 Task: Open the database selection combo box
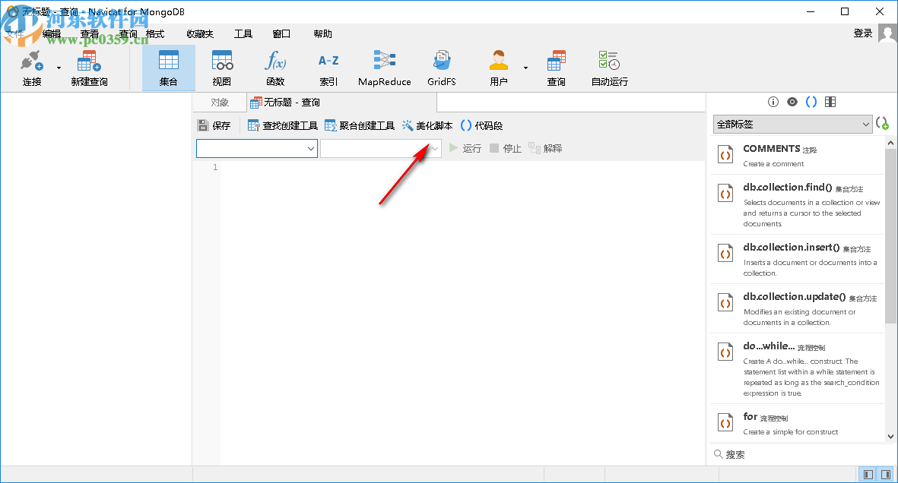pos(380,149)
